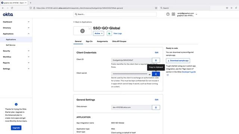Open the Developer's guide external link icon
This screenshot has width=239, height=134.
click(x=168, y=75)
